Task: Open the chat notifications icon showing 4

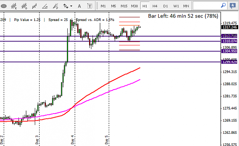Action: tap(232, 6)
